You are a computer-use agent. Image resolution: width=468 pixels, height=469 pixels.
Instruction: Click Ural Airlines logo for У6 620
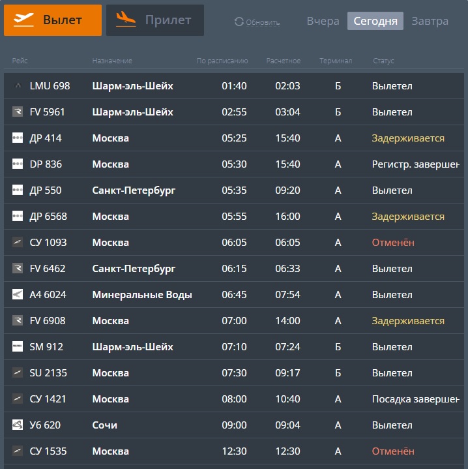coord(18,425)
